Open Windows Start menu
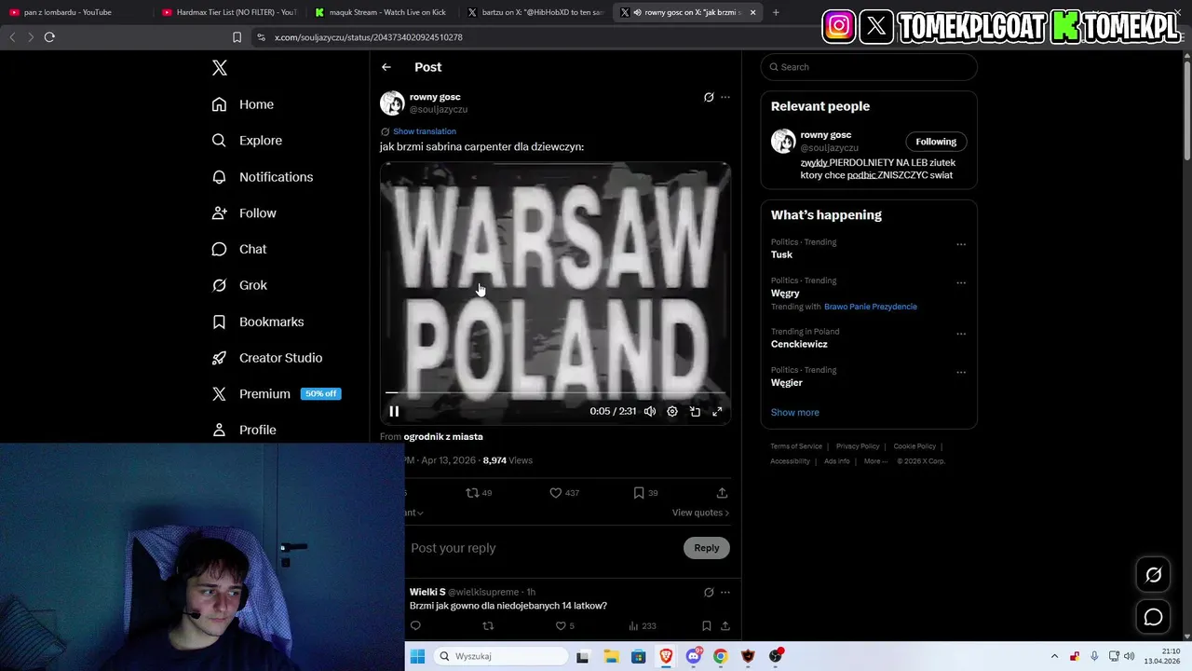 (x=417, y=656)
